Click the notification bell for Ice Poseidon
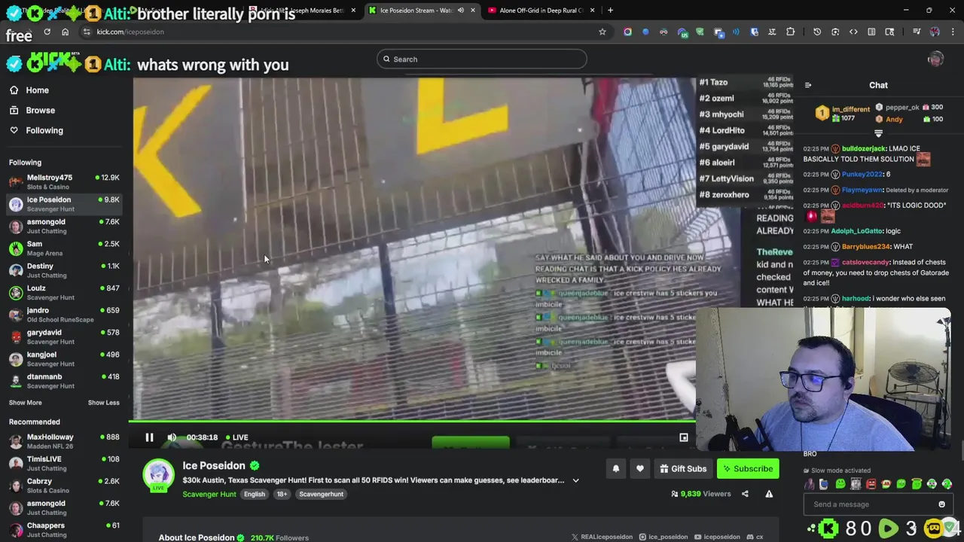964x542 pixels. (x=616, y=469)
